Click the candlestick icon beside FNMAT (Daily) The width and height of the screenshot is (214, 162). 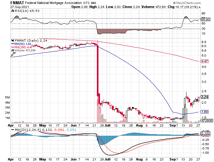pos(13,40)
